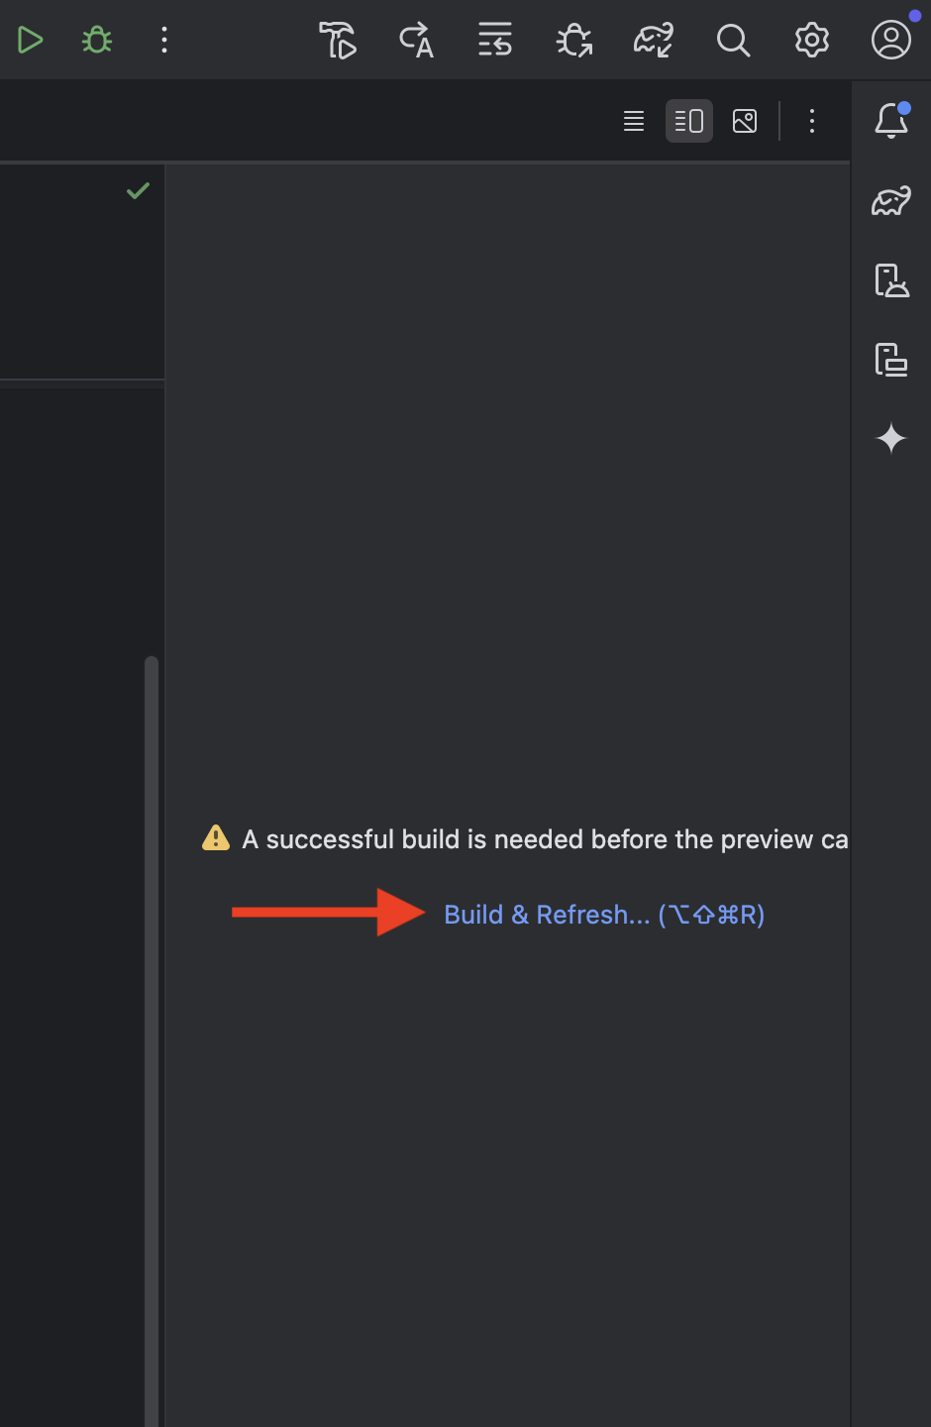
Task: Open Search Everywhere magnifier
Action: 733,41
